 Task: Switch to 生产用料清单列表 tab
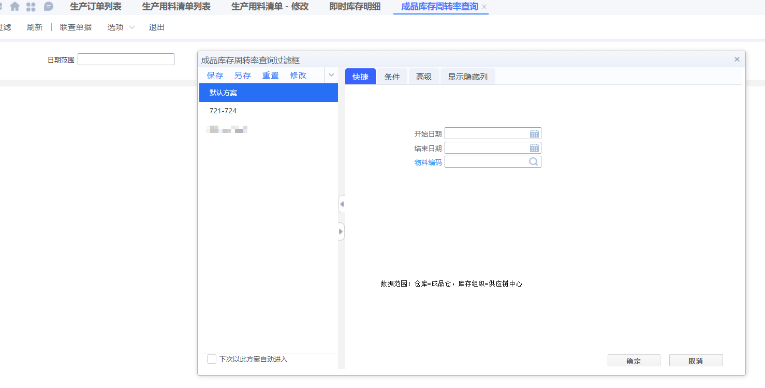(176, 7)
